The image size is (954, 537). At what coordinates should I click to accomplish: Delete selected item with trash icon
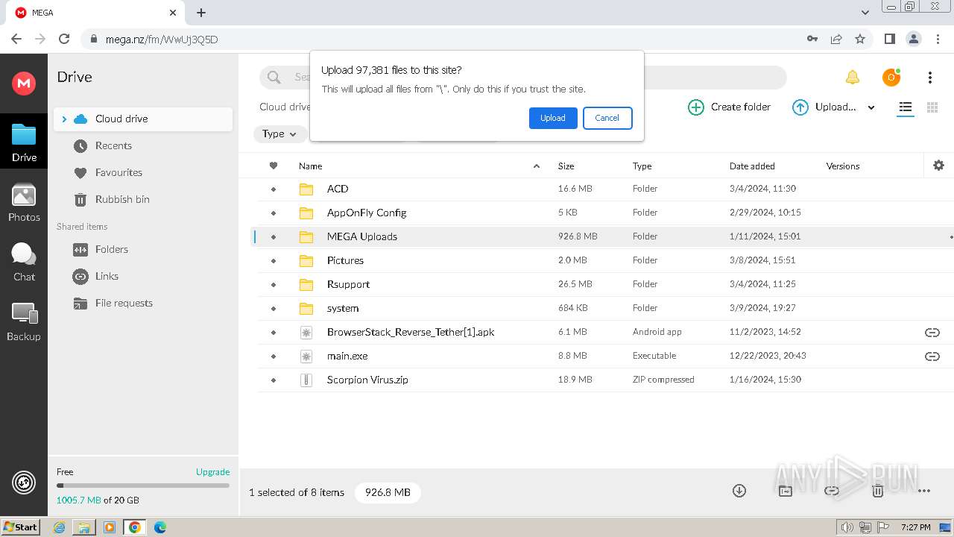pyautogui.click(x=878, y=491)
